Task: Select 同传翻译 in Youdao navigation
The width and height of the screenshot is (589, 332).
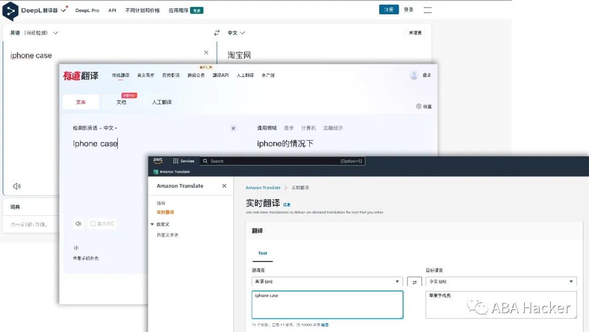Action: coord(171,75)
